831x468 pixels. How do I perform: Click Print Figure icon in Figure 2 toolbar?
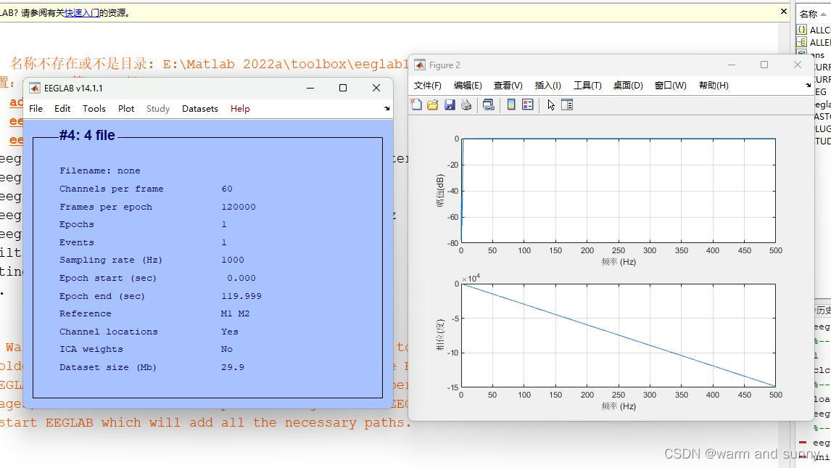tap(466, 105)
